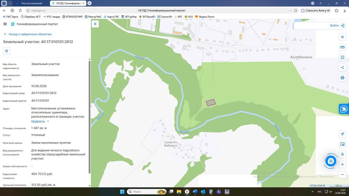Locate my position on the map
349x196 pixels.
(x=342, y=134)
